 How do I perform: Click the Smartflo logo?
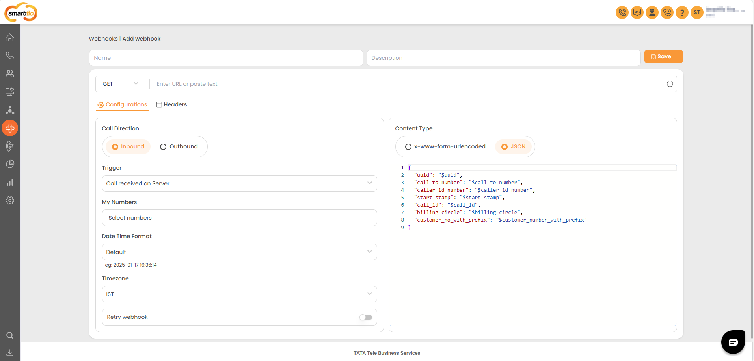point(21,13)
